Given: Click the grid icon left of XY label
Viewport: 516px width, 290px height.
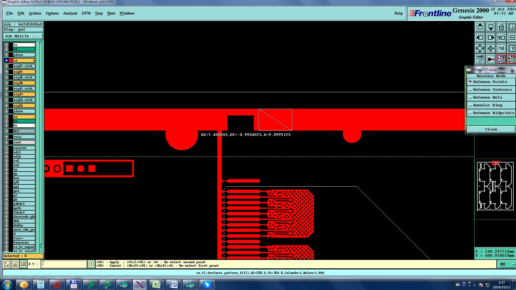Looking at the screenshot, I should [x=24, y=264].
